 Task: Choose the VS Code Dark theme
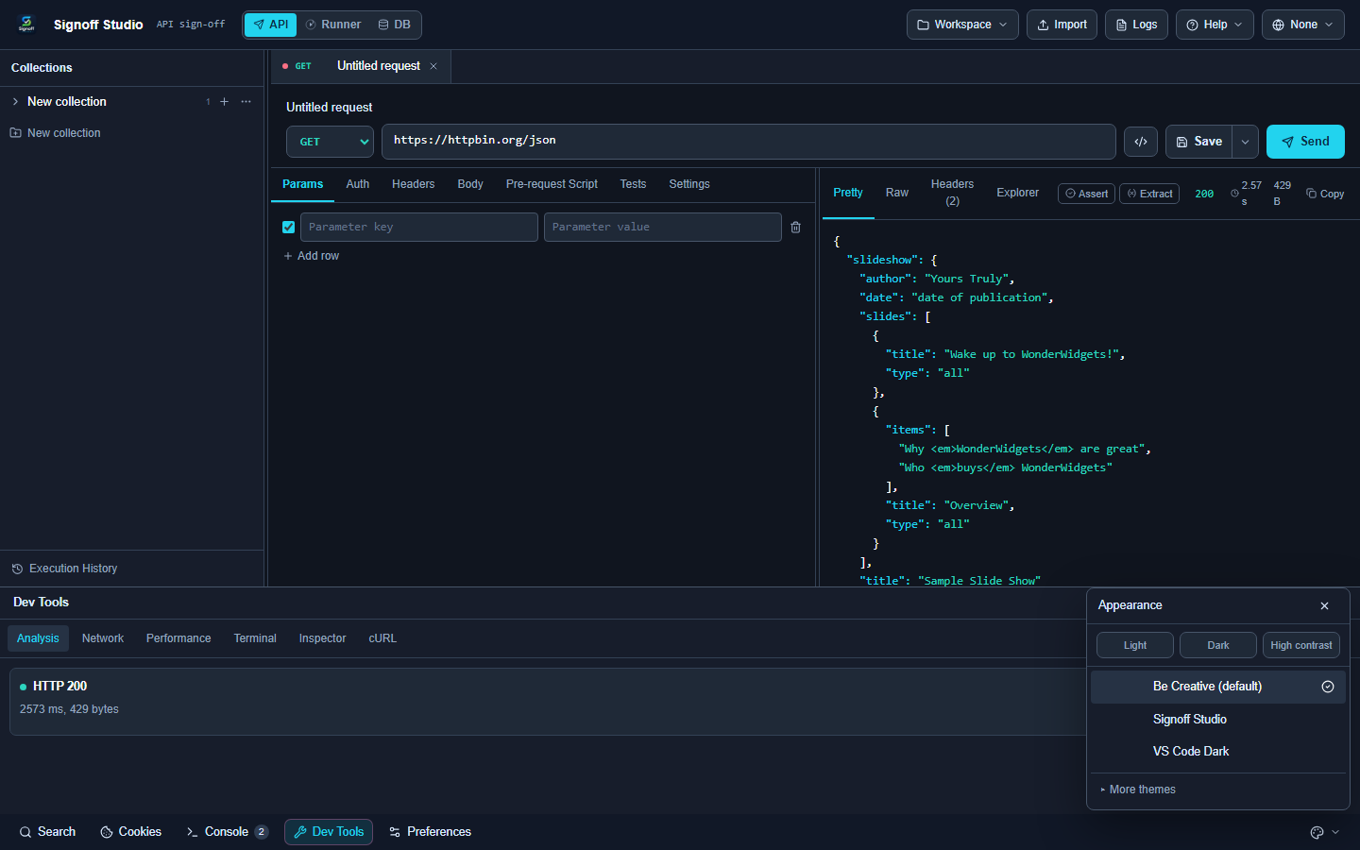[1218, 752]
